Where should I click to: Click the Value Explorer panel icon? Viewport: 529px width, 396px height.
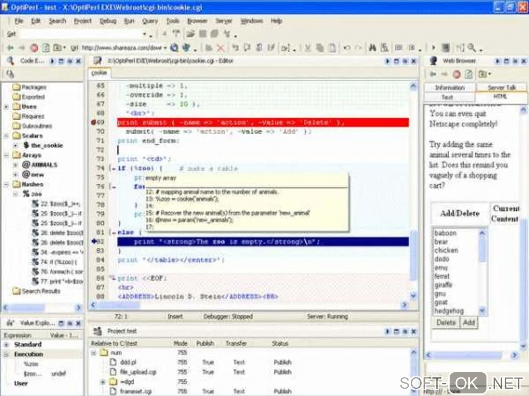[x=10, y=323]
